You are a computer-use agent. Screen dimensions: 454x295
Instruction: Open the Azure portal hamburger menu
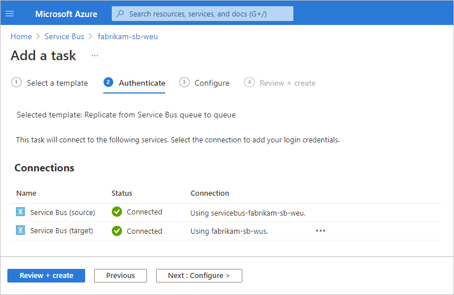coord(10,14)
